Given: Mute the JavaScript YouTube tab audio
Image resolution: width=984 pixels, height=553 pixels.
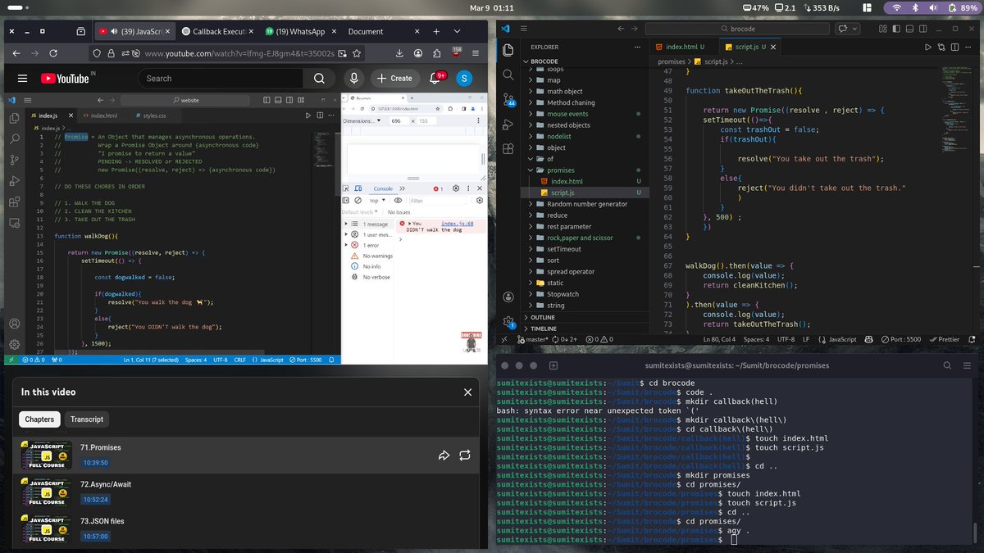Looking at the screenshot, I should coord(112,32).
